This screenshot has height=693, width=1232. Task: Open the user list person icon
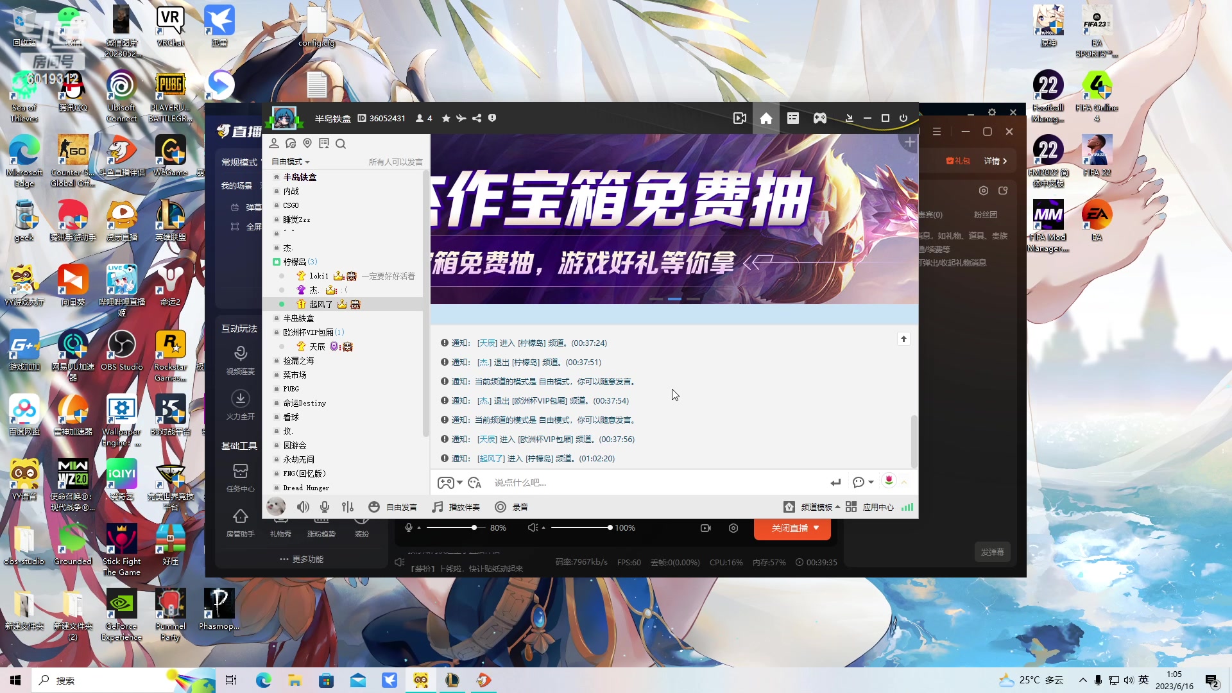click(x=274, y=143)
